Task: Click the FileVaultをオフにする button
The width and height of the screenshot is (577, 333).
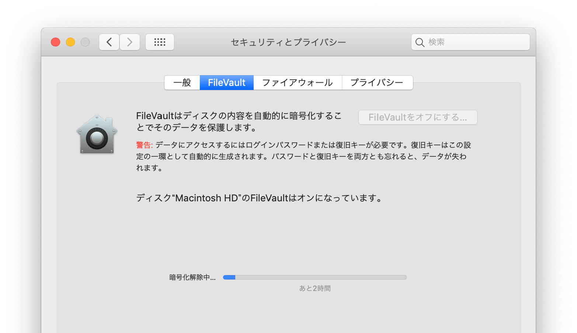Action: click(418, 117)
